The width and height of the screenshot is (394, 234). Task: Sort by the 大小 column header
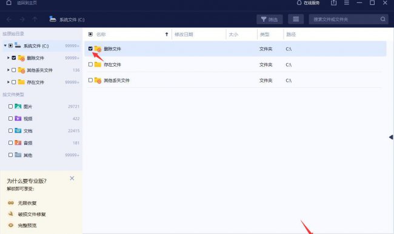point(233,34)
